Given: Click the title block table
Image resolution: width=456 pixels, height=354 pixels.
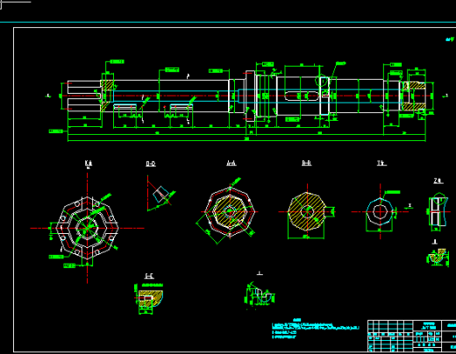Looking at the screenshot, I should pyautogui.click(x=411, y=336).
